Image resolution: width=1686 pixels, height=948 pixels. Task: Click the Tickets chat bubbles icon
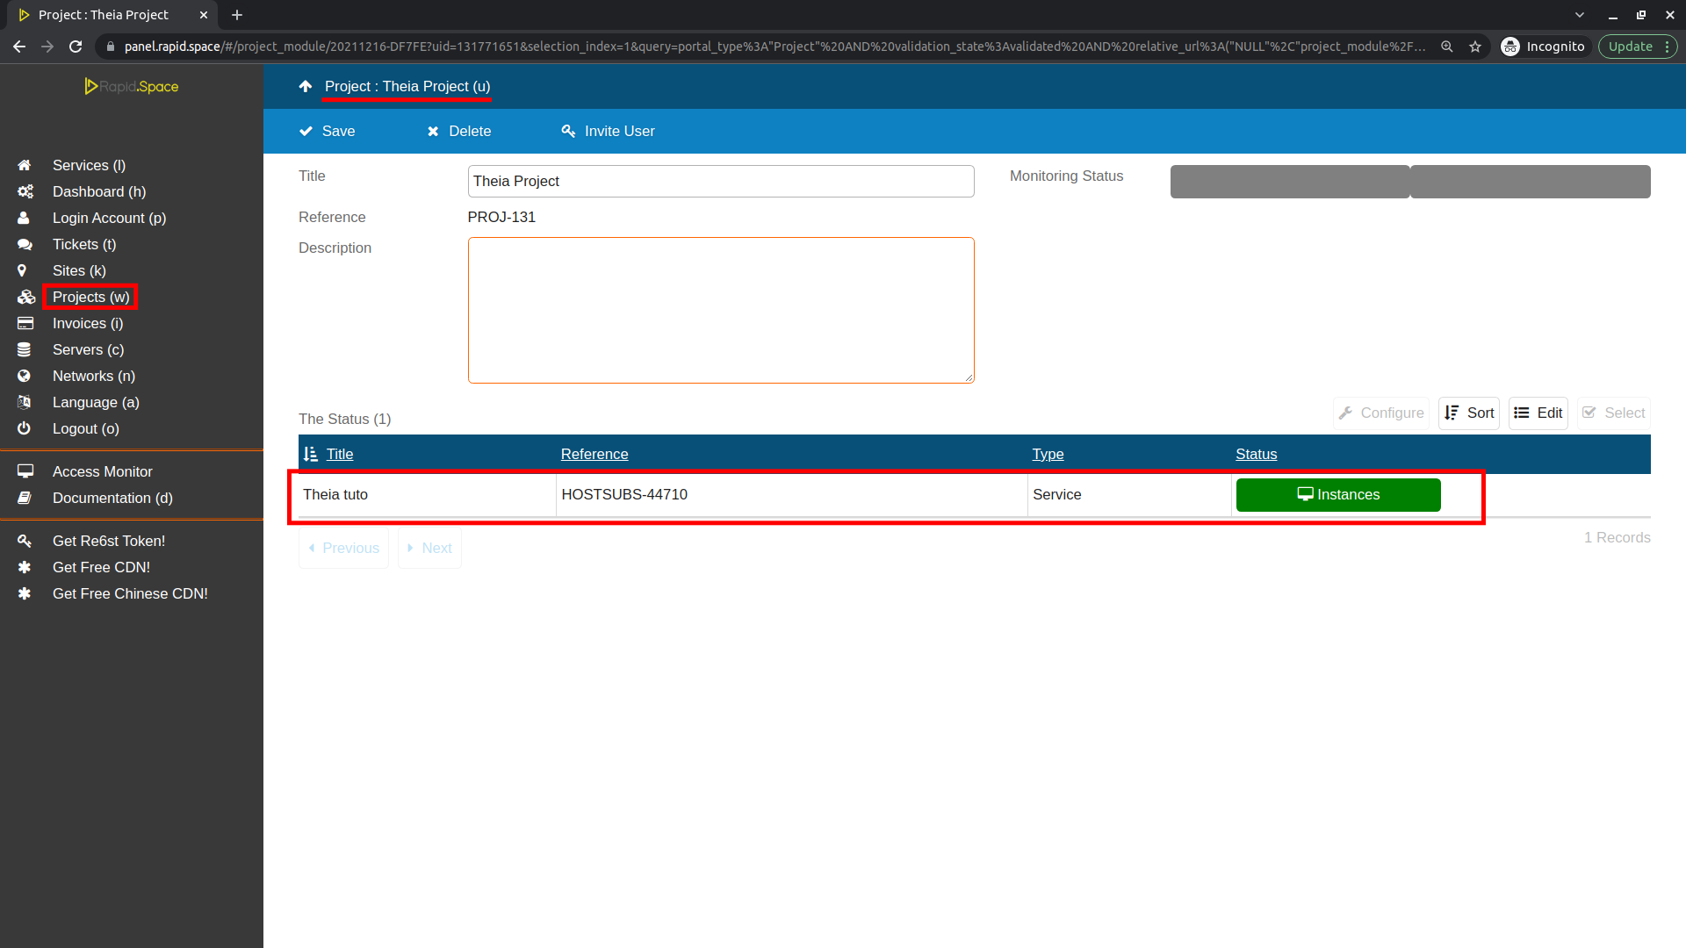pyautogui.click(x=25, y=244)
